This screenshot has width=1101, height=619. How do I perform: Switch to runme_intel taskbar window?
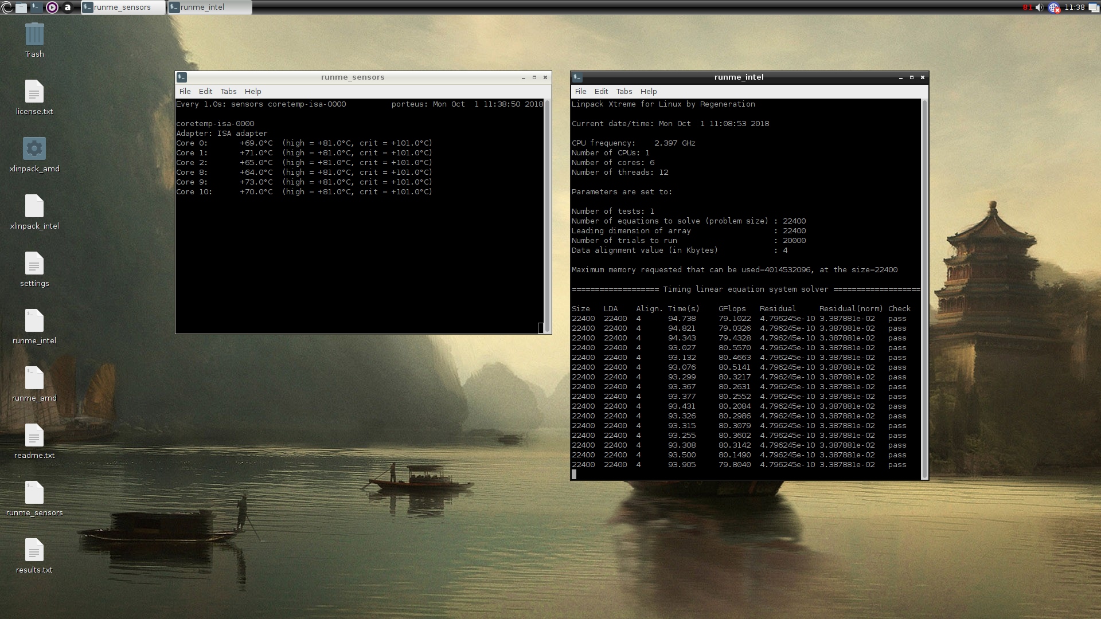point(209,7)
